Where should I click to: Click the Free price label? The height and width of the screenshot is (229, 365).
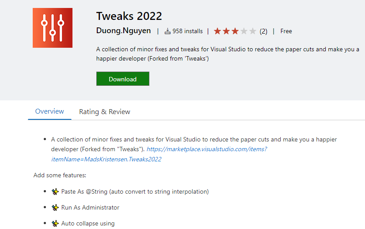286,31
